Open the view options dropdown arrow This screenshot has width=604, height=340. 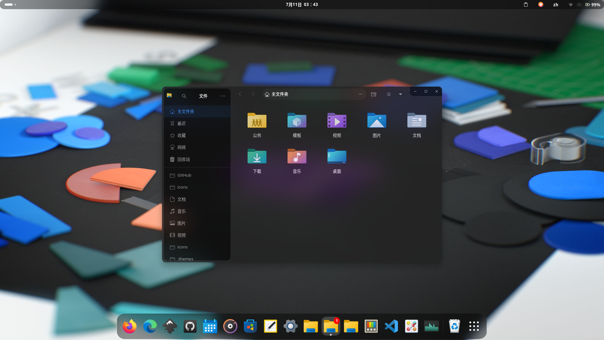click(x=400, y=94)
